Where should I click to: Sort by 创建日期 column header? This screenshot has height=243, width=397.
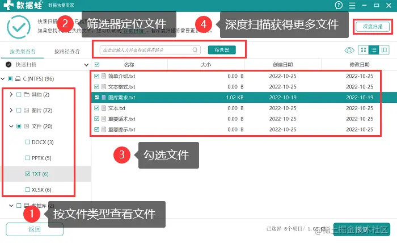coord(283,65)
